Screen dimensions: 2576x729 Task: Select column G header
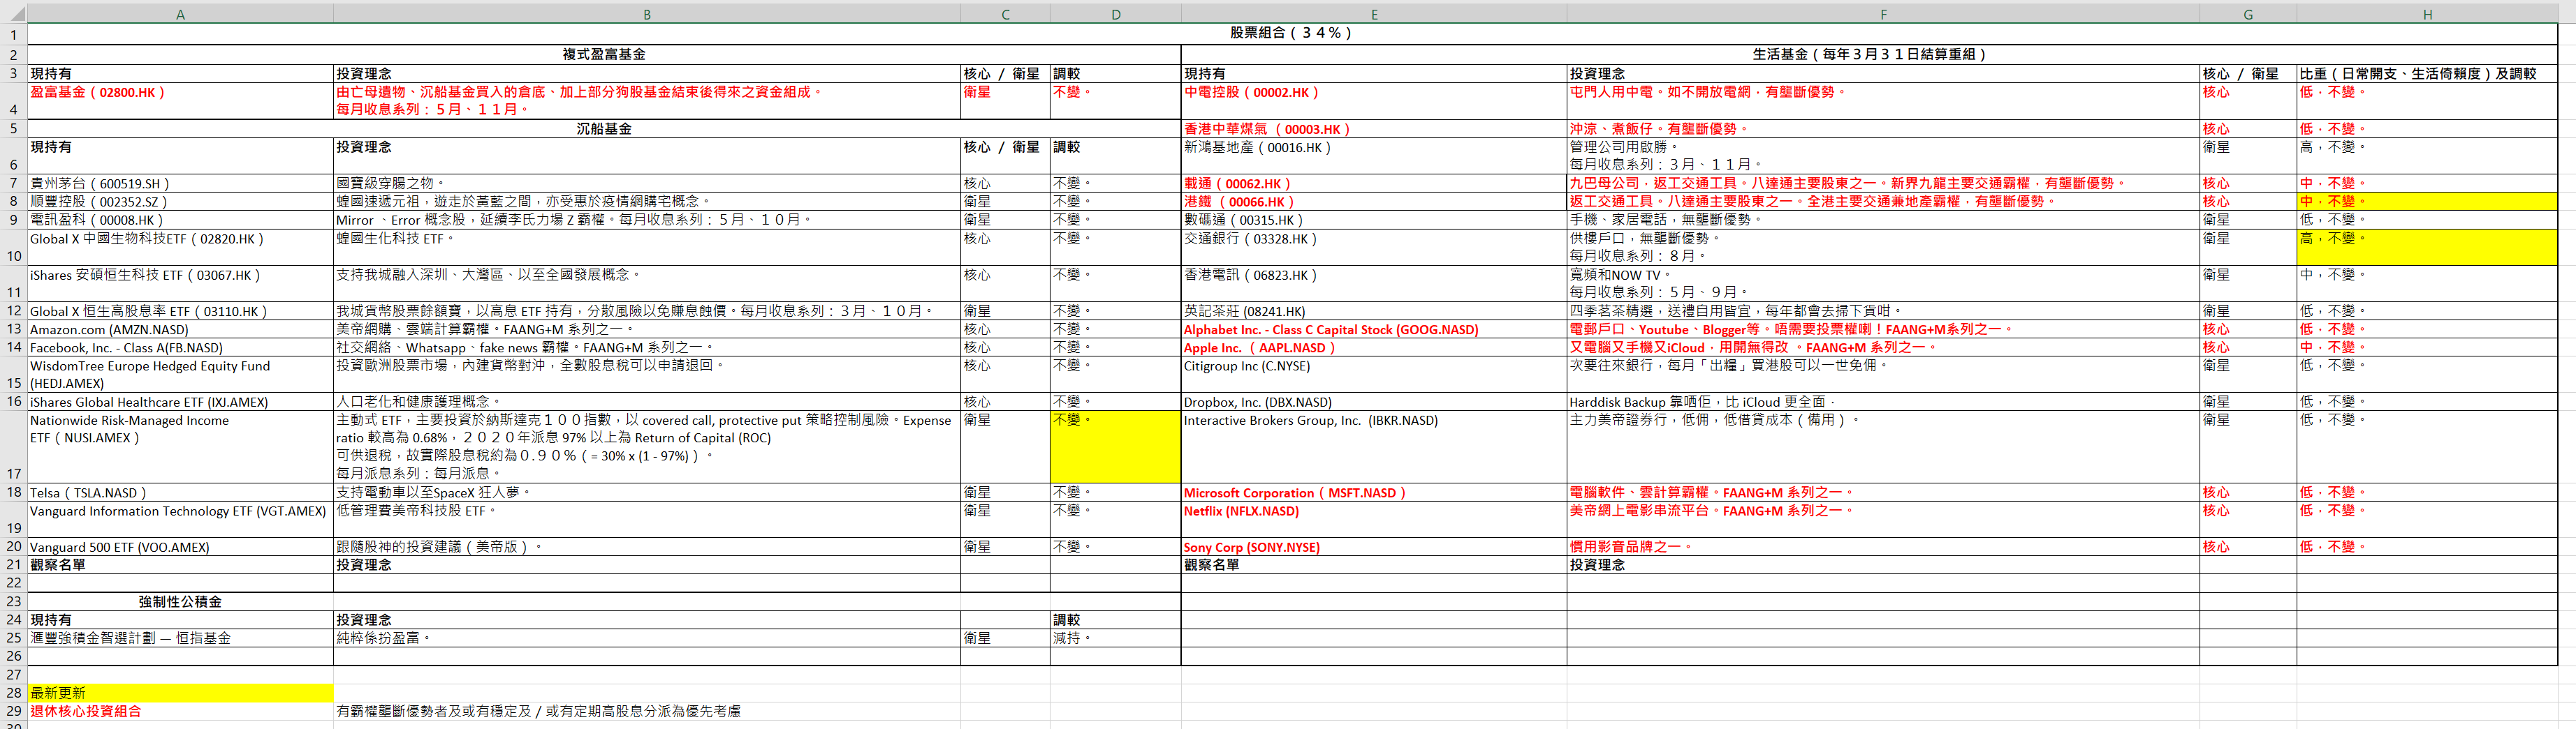2248,14
